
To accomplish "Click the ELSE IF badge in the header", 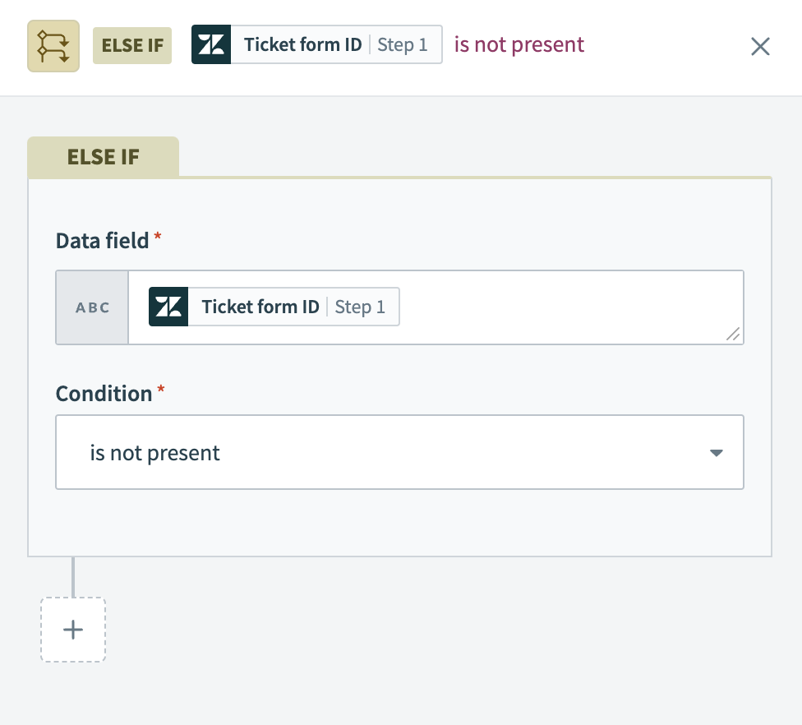I will pyautogui.click(x=131, y=45).
